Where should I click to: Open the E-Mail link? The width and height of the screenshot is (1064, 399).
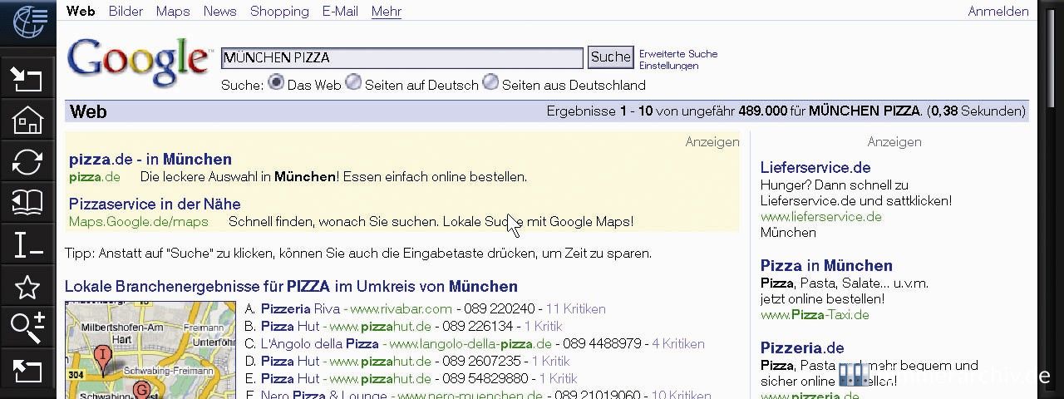pyautogui.click(x=340, y=11)
